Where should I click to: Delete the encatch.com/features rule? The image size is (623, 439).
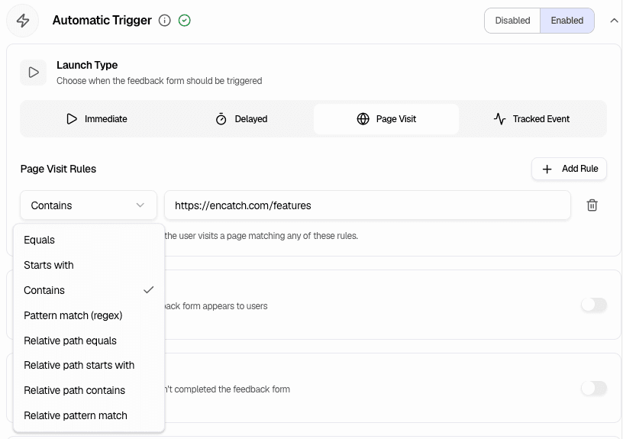click(592, 205)
